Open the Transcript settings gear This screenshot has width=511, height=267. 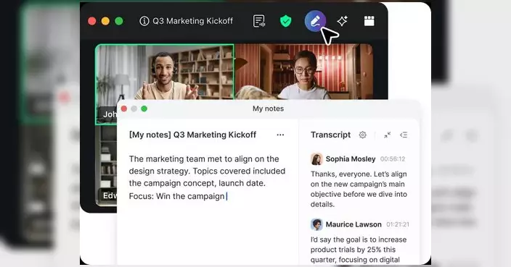point(362,135)
